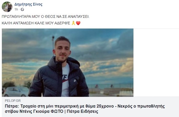
Task: Click the red heart emoji
Action: [x=78, y=23]
